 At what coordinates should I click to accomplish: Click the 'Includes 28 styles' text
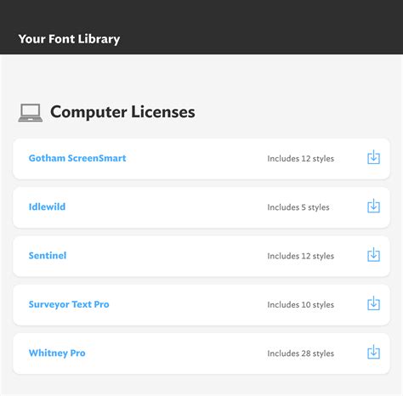click(301, 354)
